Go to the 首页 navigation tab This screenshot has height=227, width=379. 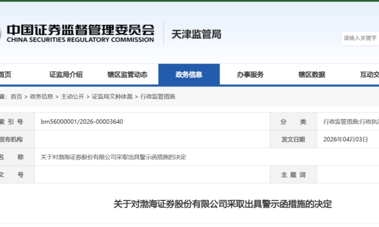tap(5, 75)
